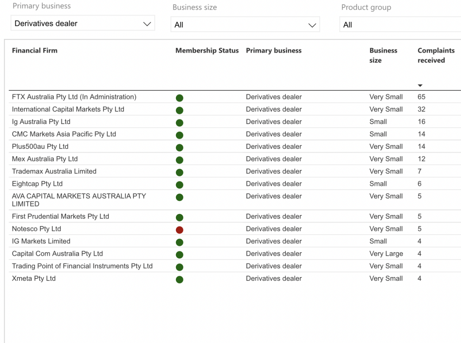461x343 pixels.
Task: Select CMC Markets Asia Pacific Pty Ltd name
Action: pos(64,134)
